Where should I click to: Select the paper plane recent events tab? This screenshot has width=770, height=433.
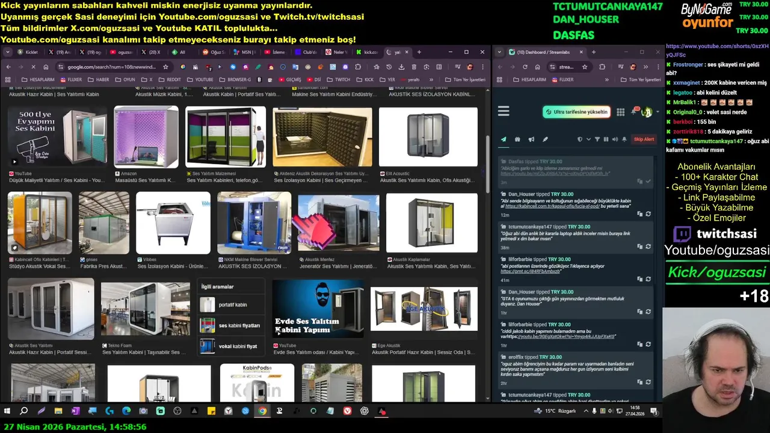[x=504, y=139]
